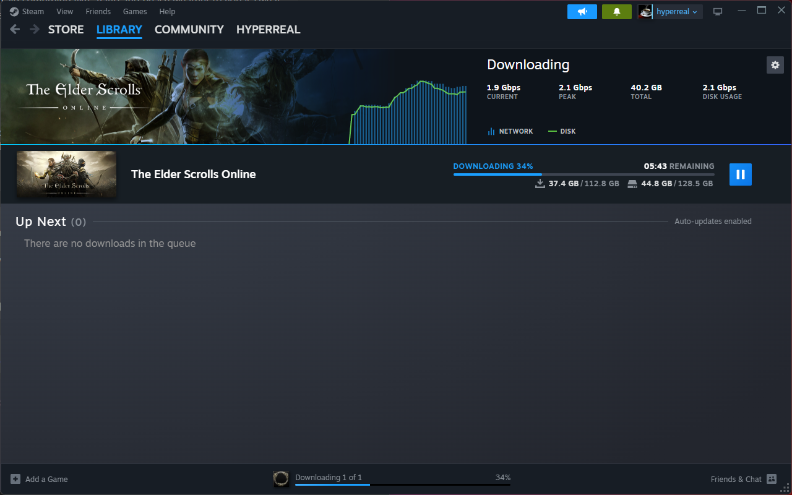Screen dimensions: 792x495
Task: Click the Elder Scrolls Online game thumbnail
Action: point(66,174)
